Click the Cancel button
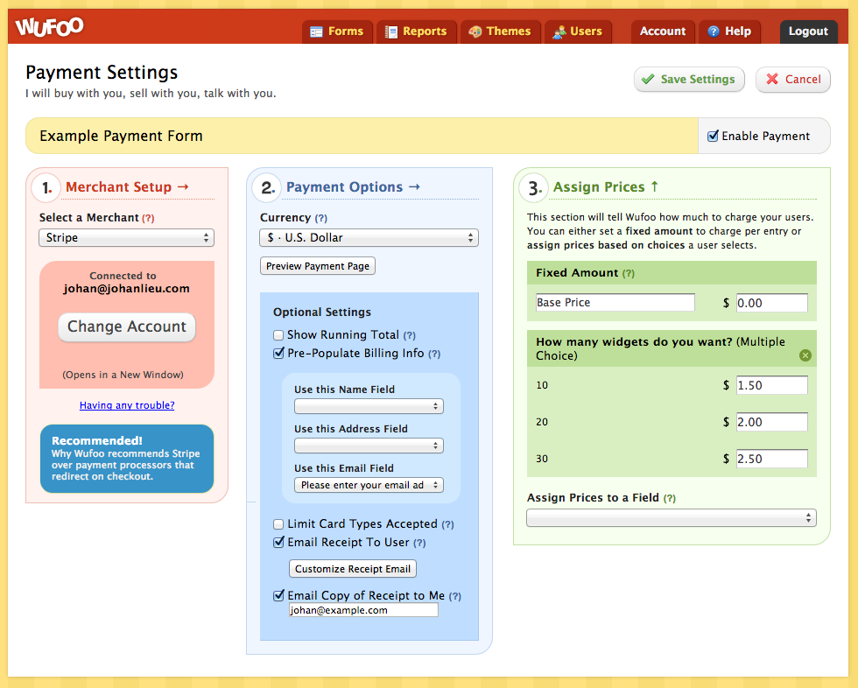This screenshot has width=858, height=688. [x=793, y=80]
